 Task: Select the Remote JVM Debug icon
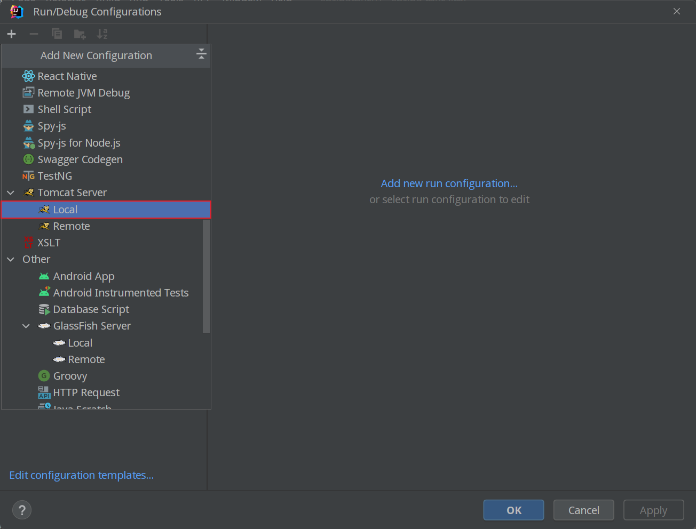click(28, 93)
